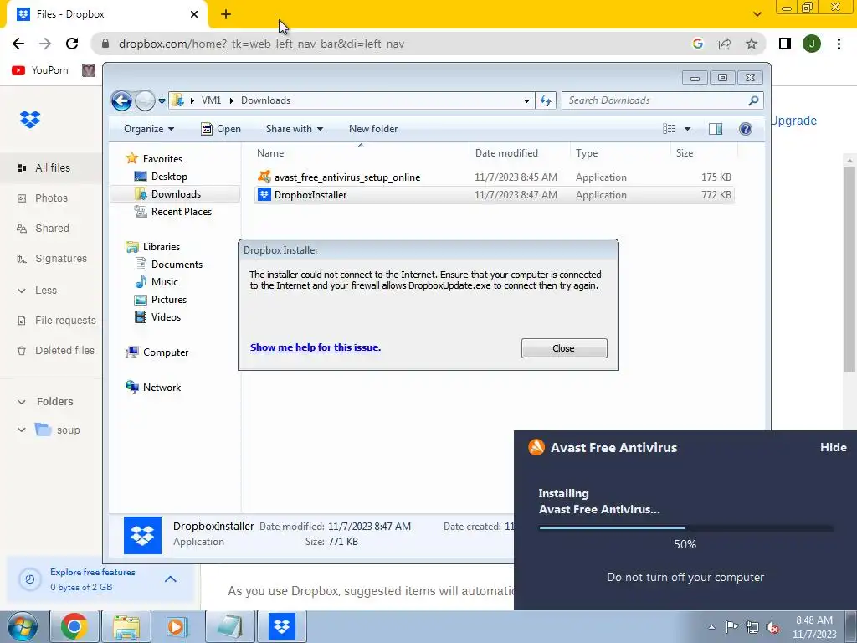
Task: Open Downloads in the navigation pane
Action: tap(176, 194)
